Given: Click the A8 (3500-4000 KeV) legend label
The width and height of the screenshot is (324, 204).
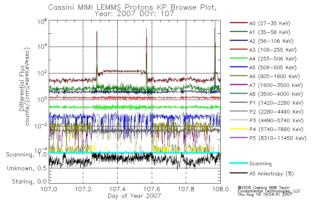Looking at the screenshot, I should (x=276, y=94).
